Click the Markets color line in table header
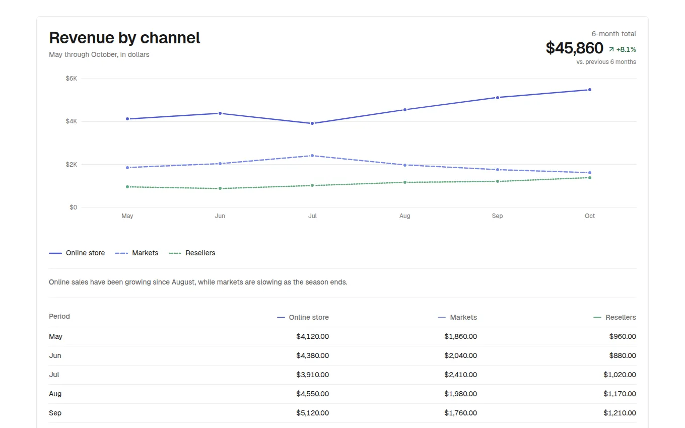This screenshot has width=685, height=428. 442,317
